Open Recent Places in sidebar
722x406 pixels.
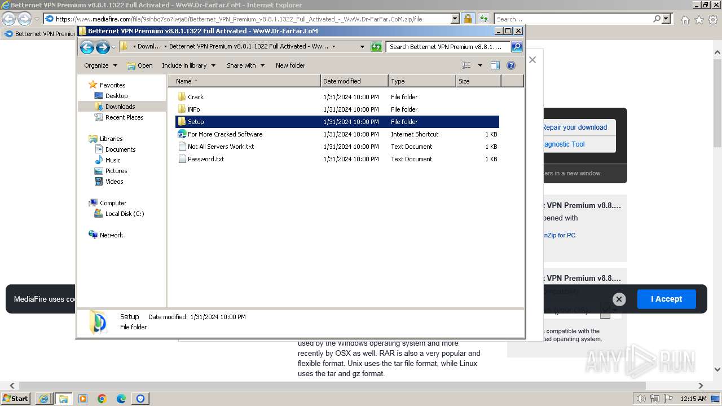click(124, 117)
